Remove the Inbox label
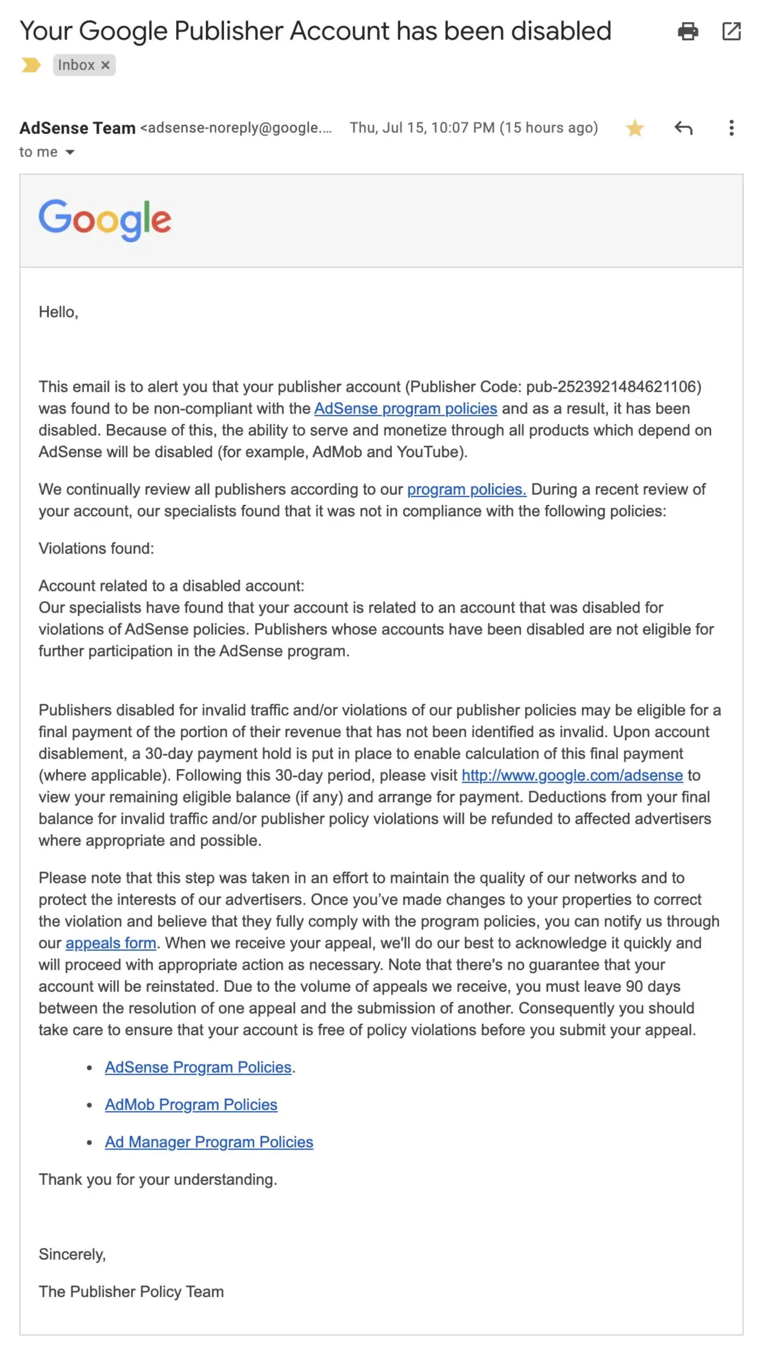 (x=105, y=65)
